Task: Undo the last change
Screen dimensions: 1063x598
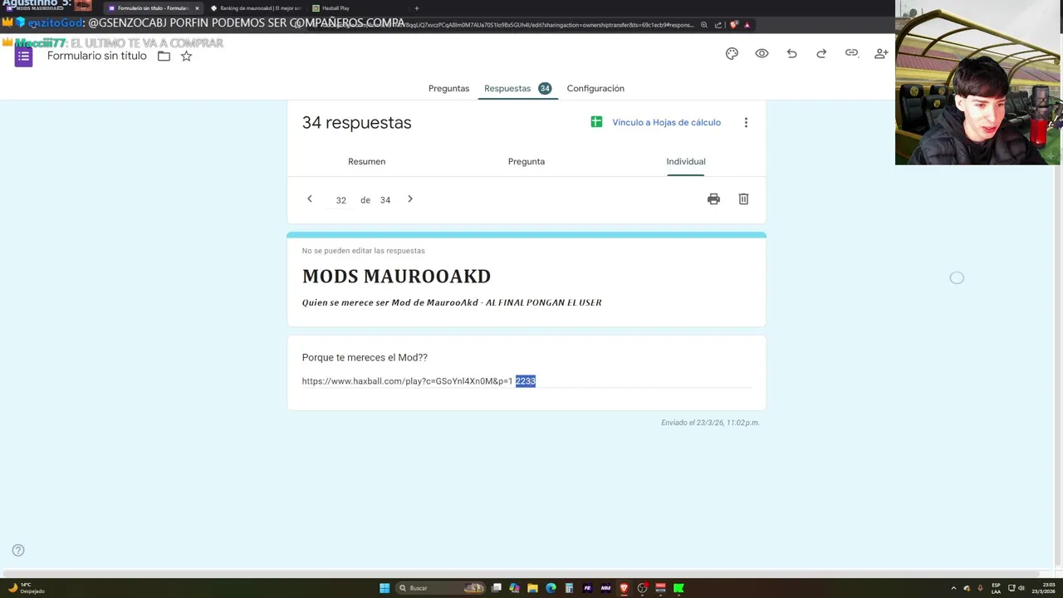Action: tap(791, 53)
